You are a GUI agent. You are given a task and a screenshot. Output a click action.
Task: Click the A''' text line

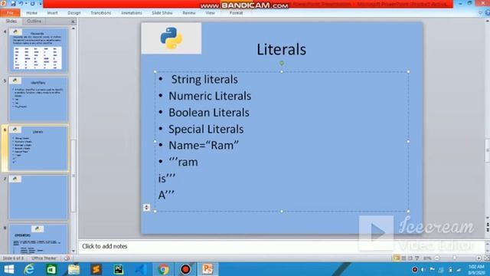[166, 195]
